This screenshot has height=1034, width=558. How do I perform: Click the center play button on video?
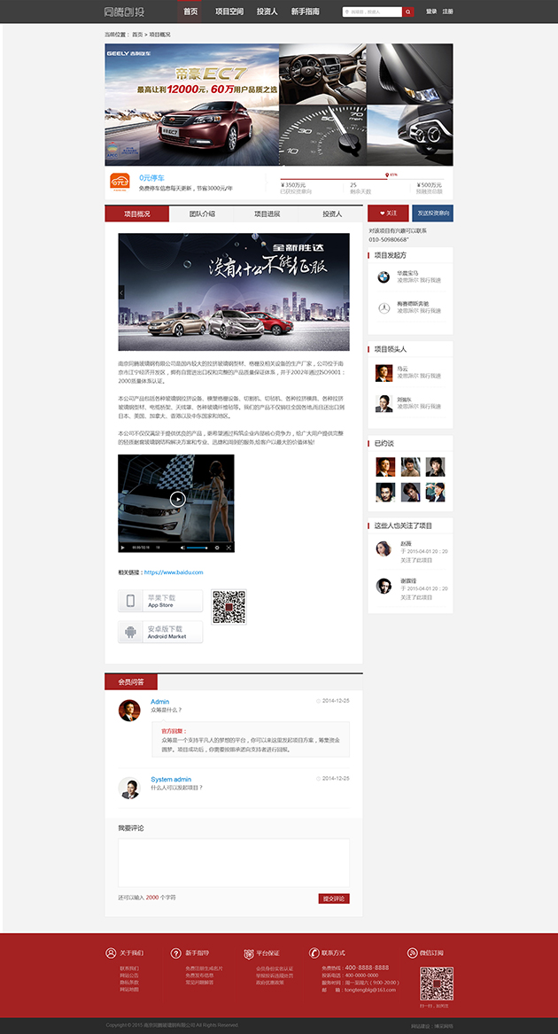pyautogui.click(x=177, y=499)
